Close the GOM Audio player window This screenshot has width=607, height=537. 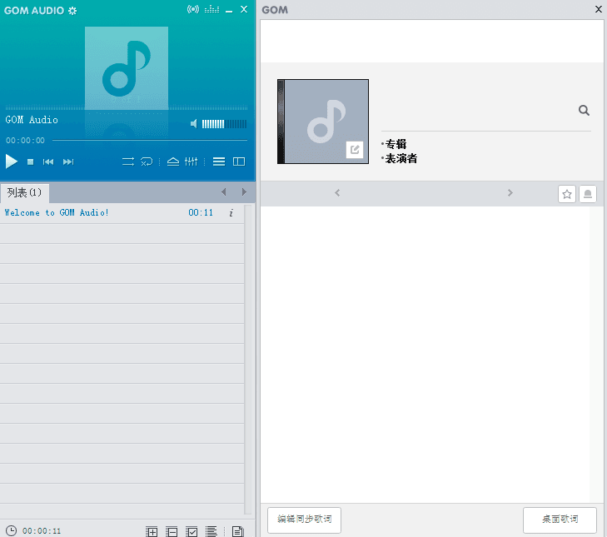[x=244, y=9]
